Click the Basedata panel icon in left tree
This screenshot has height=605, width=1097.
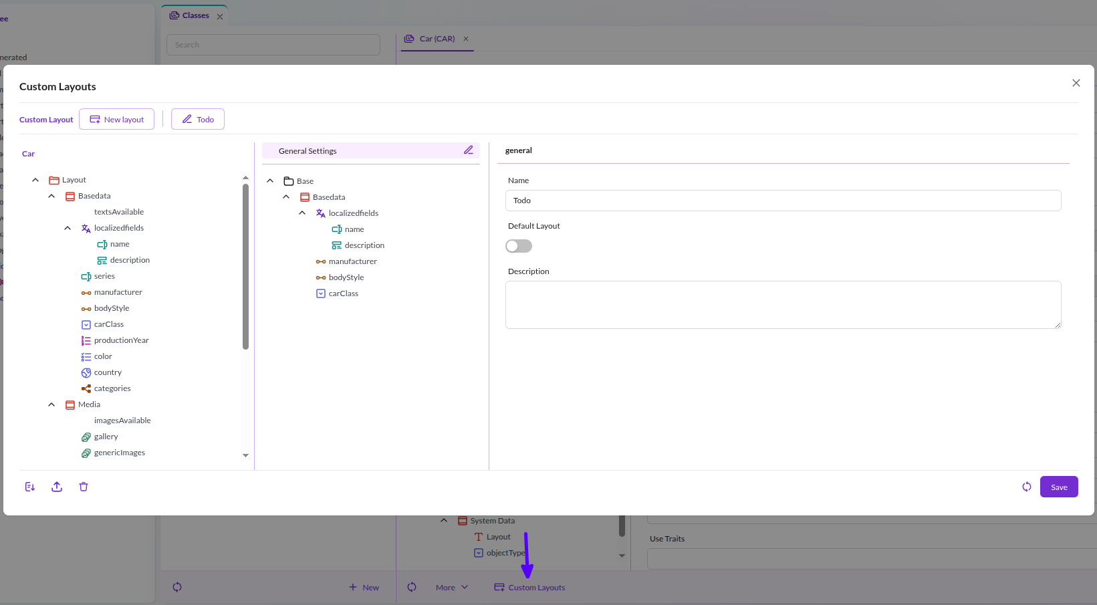point(70,196)
